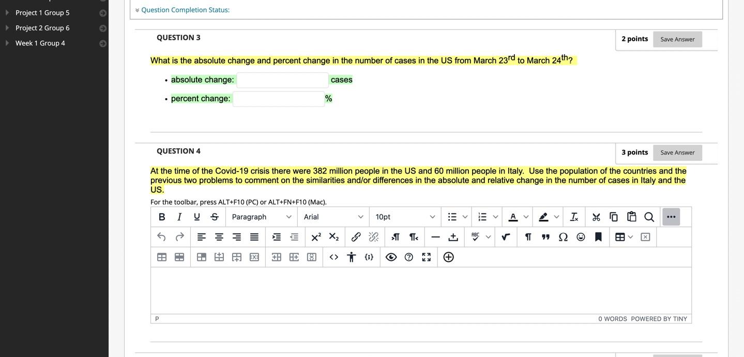744x357 pixels.
Task: Clear formatting from the text
Action: [x=574, y=217]
